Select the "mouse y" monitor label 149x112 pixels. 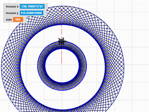point(12,13)
